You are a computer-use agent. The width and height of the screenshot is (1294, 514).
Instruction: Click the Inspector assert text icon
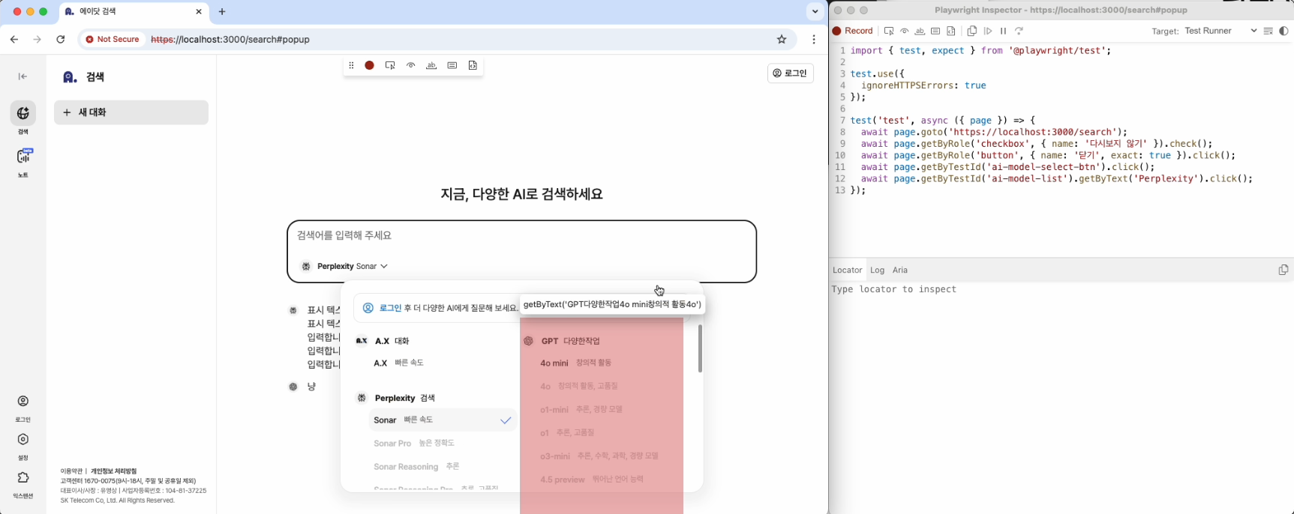tap(920, 31)
